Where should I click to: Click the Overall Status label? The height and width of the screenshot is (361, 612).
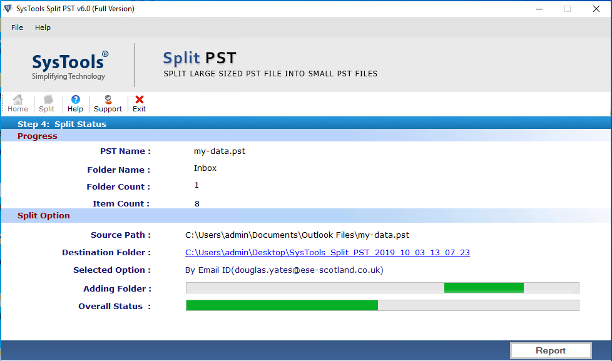pos(115,307)
